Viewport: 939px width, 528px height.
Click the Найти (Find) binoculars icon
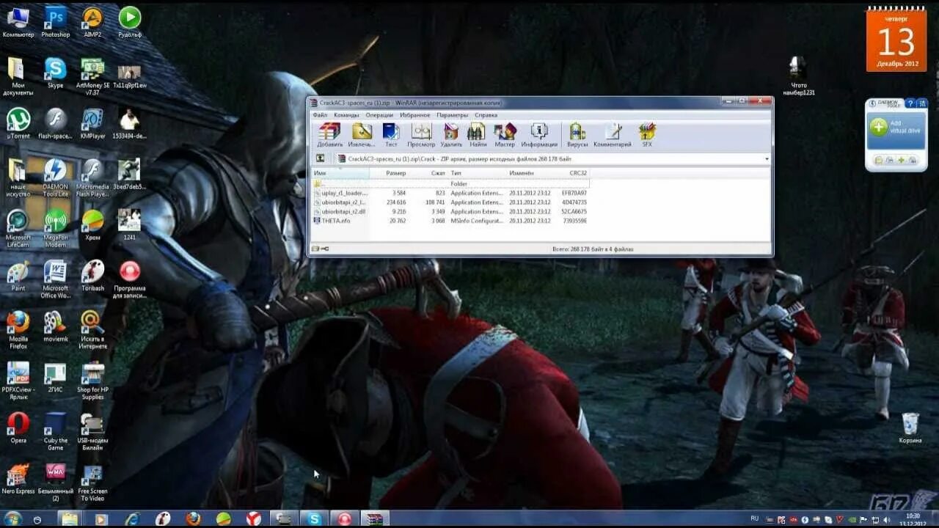[x=477, y=135]
